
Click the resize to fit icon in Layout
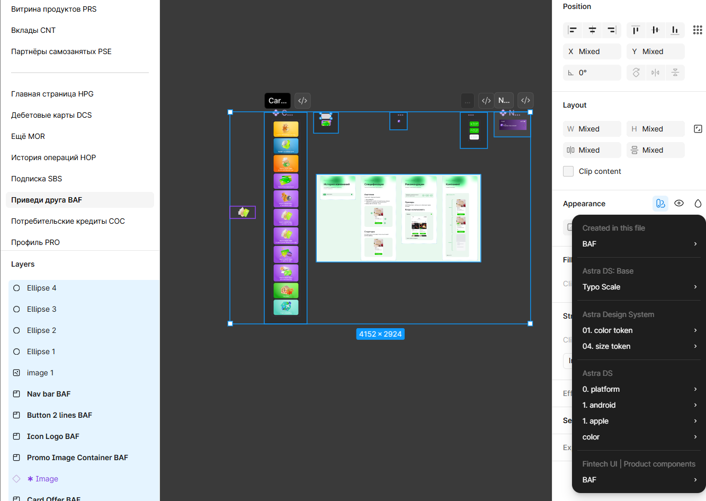pos(698,129)
